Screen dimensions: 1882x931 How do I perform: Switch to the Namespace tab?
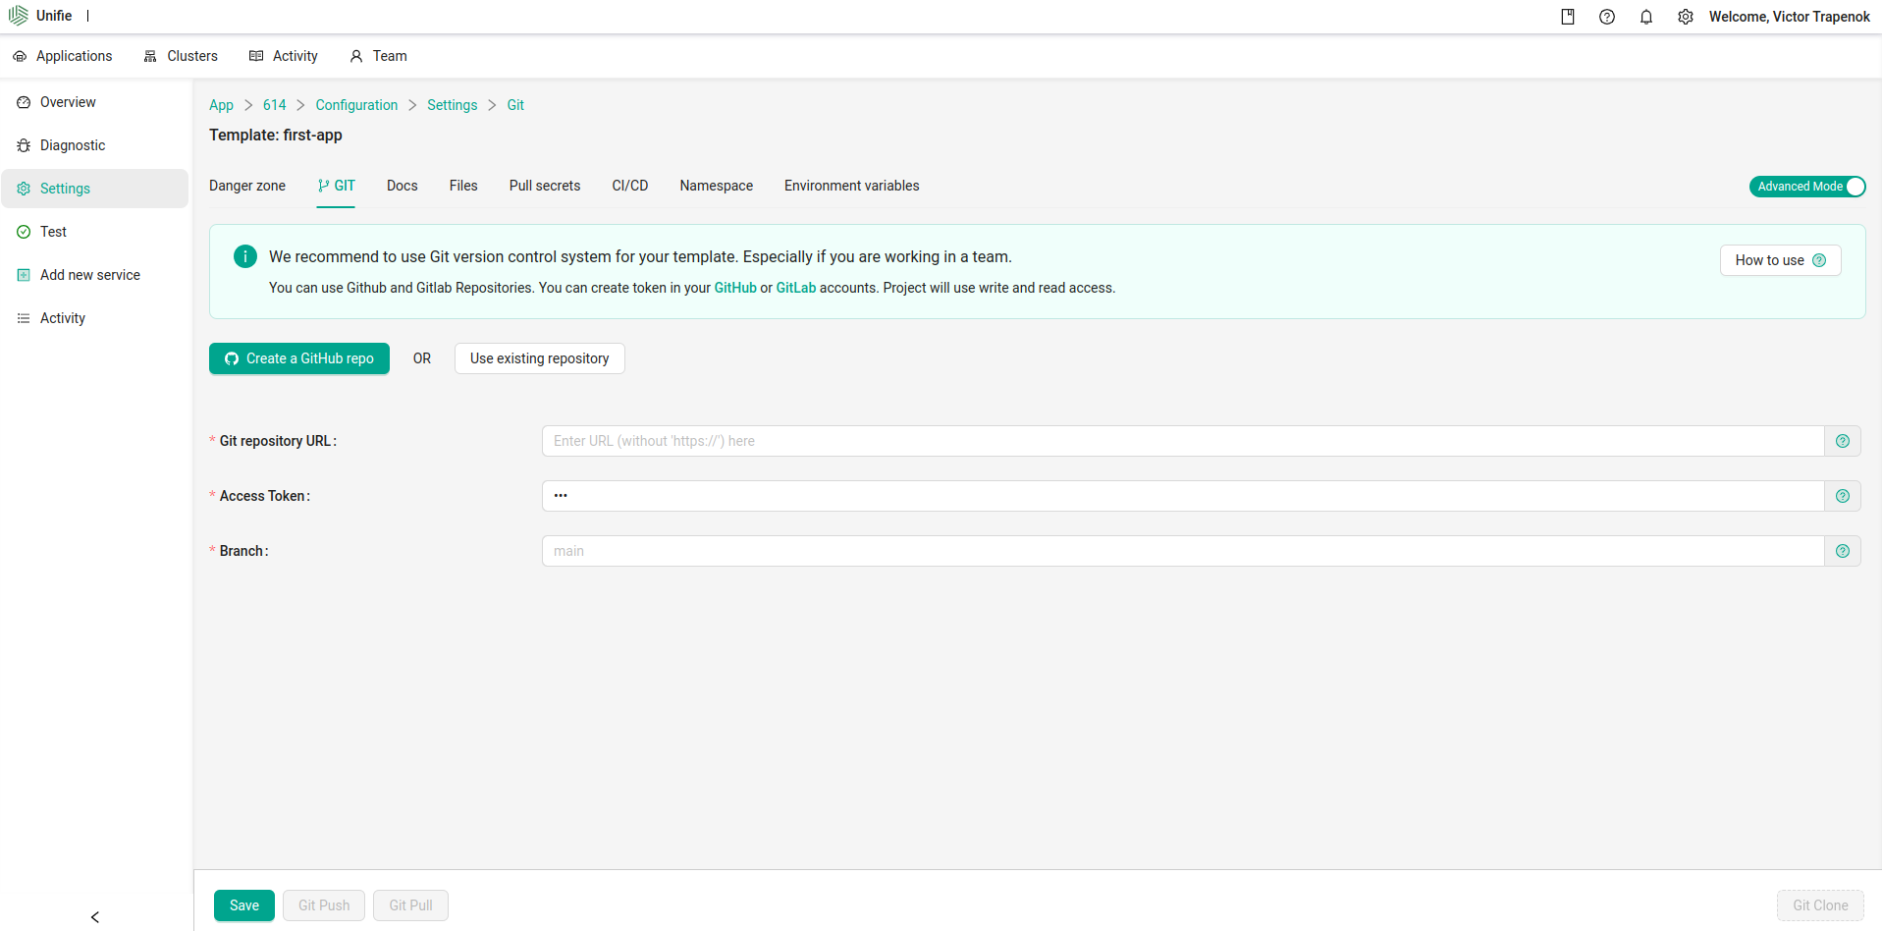pos(717,186)
